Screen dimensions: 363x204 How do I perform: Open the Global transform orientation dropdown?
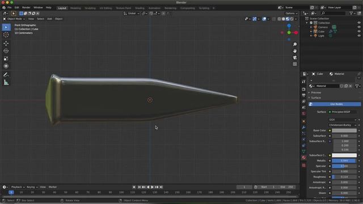coord(131,14)
